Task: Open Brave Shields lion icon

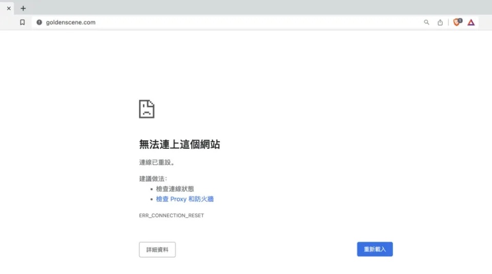Action: pyautogui.click(x=458, y=22)
